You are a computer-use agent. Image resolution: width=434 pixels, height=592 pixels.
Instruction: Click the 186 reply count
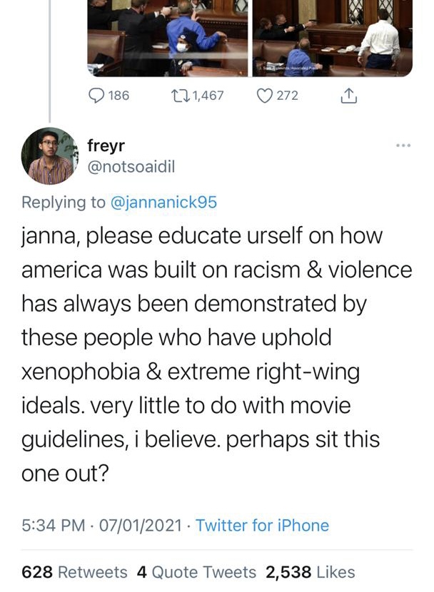pyautogui.click(x=118, y=95)
